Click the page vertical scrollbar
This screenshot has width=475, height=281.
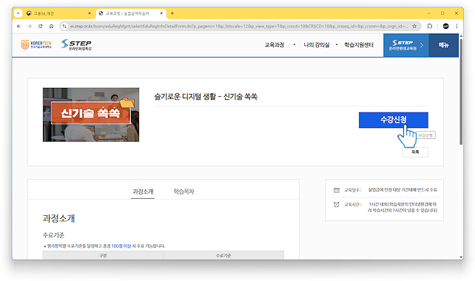[x=461, y=91]
